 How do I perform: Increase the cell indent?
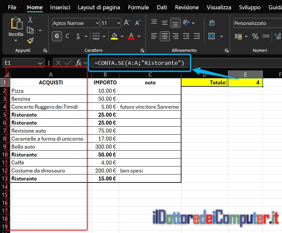(197, 36)
